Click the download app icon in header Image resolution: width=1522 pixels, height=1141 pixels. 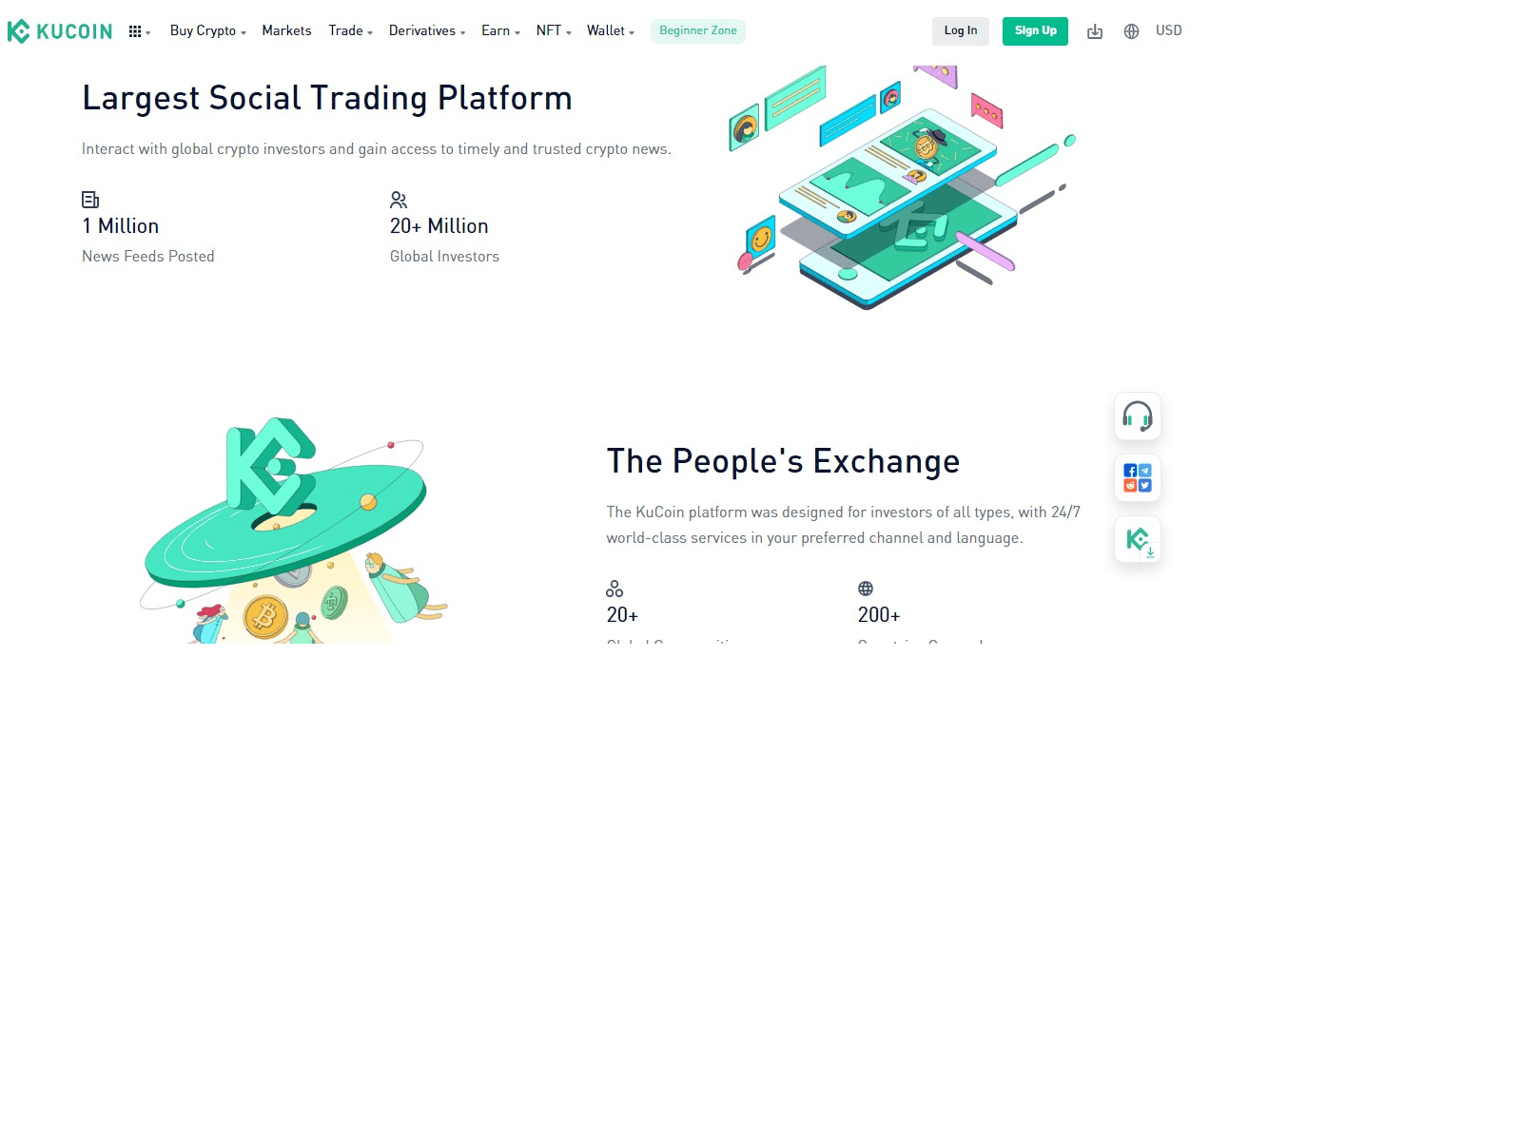pyautogui.click(x=1095, y=31)
